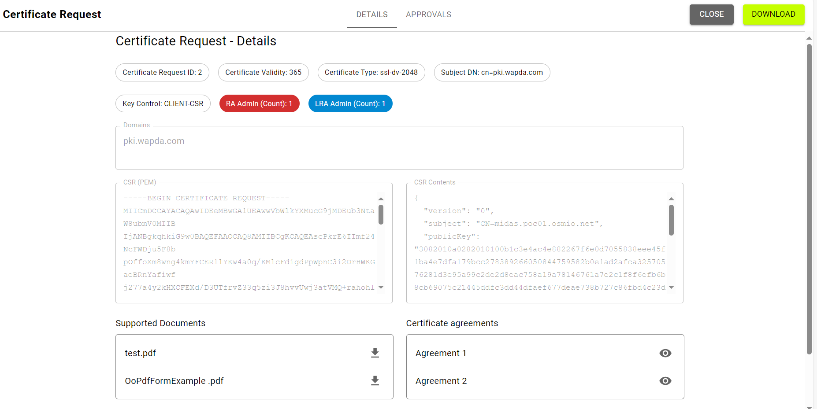Click the green DOWNLOAD button
This screenshot has height=409, width=817.
point(773,15)
